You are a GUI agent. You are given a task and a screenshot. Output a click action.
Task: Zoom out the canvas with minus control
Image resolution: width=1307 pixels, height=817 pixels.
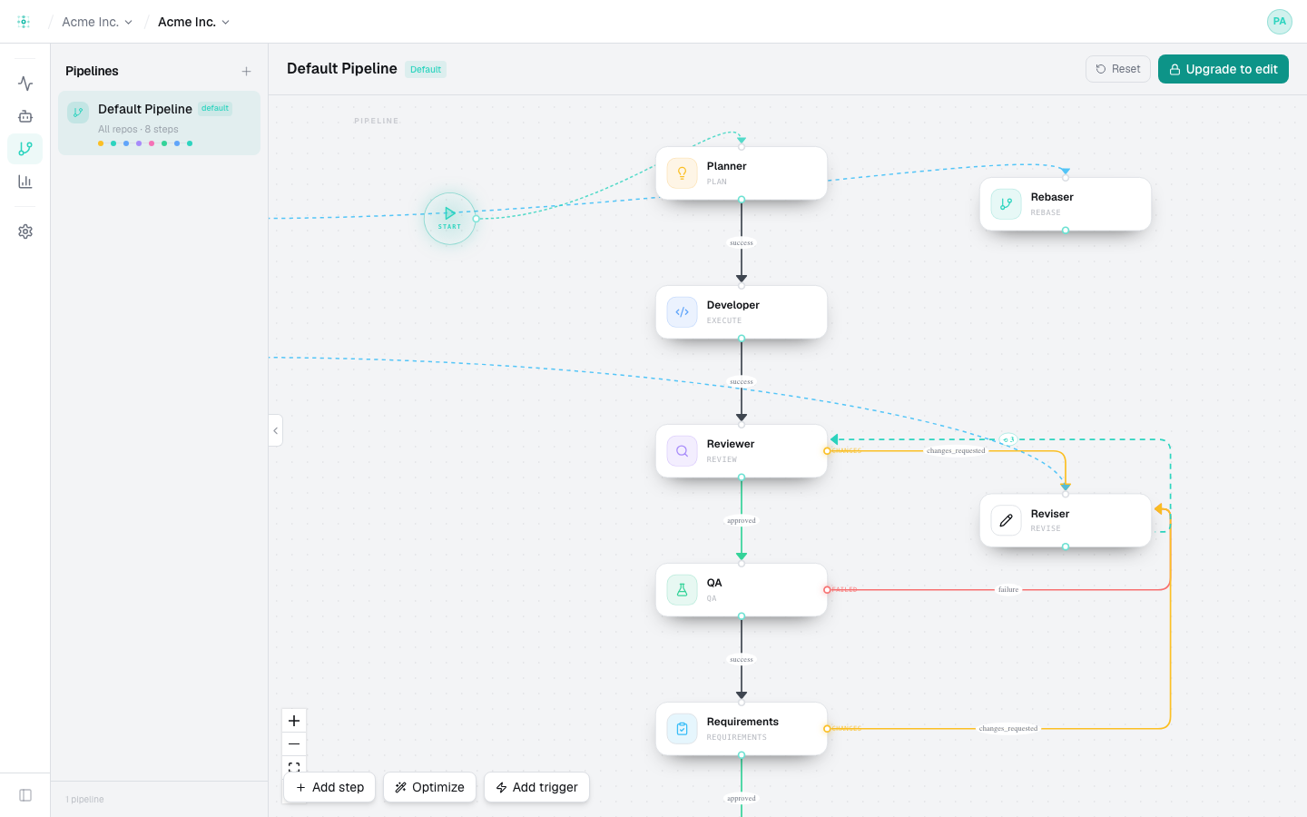[294, 744]
